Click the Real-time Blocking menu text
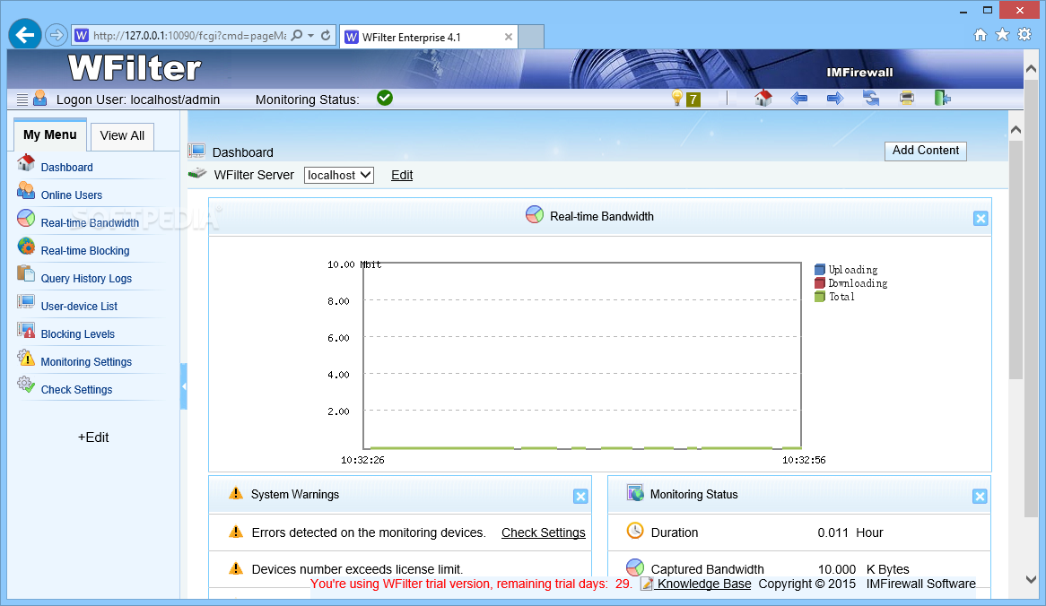The width and height of the screenshot is (1046, 606). coord(85,251)
